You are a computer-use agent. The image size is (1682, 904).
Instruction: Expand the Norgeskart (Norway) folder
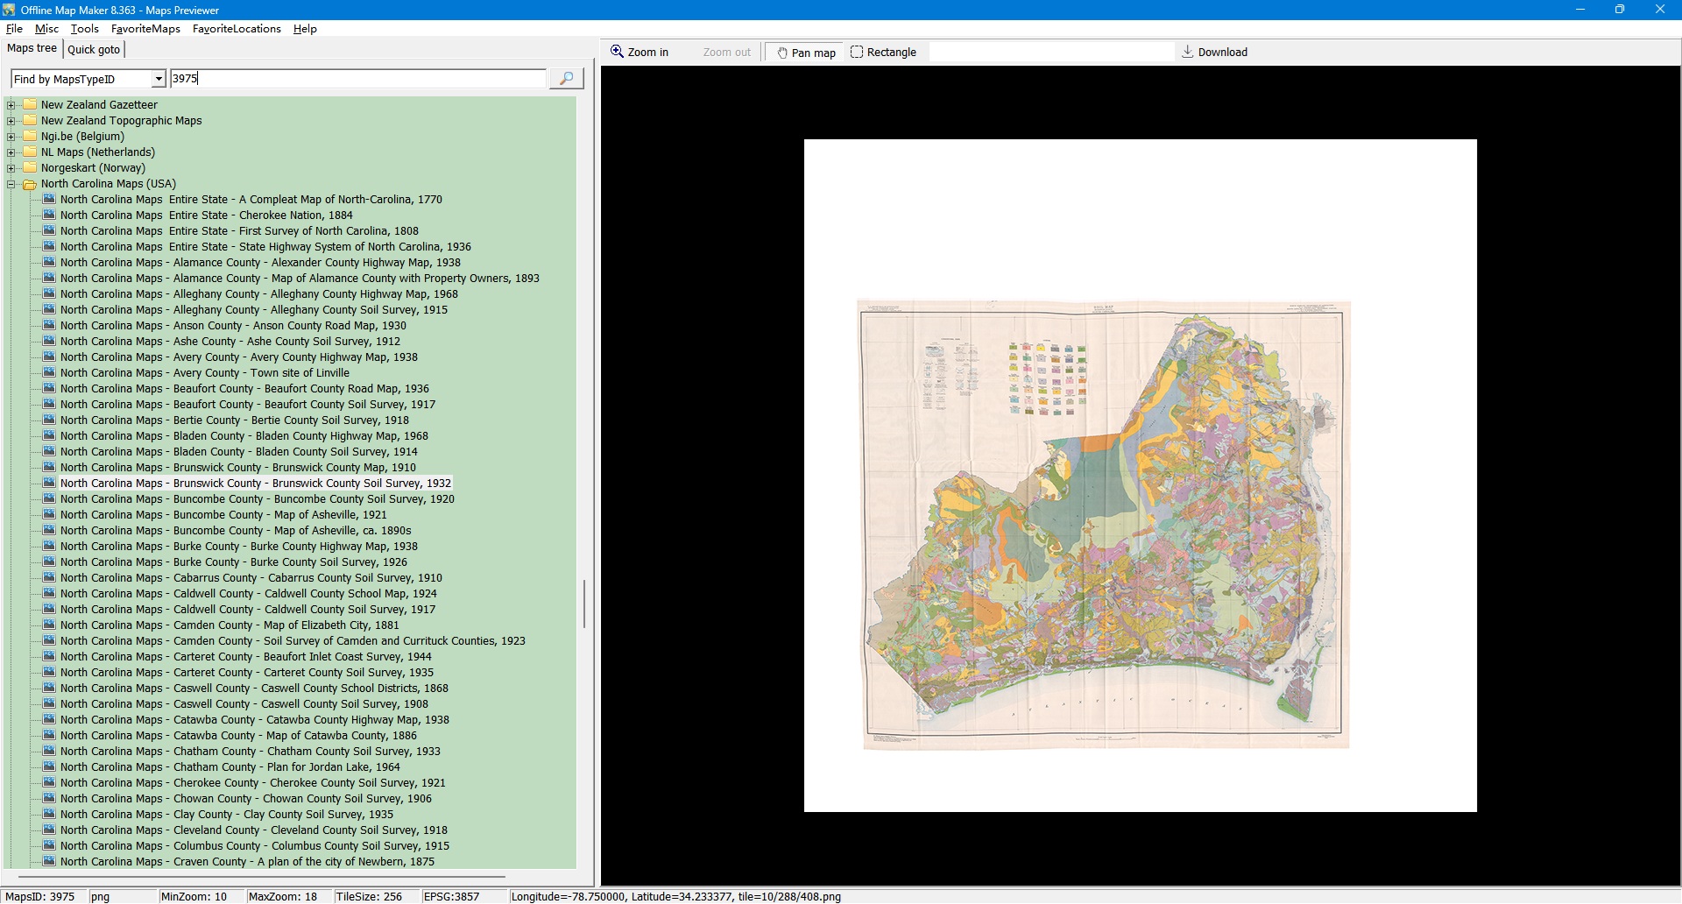[x=11, y=168]
